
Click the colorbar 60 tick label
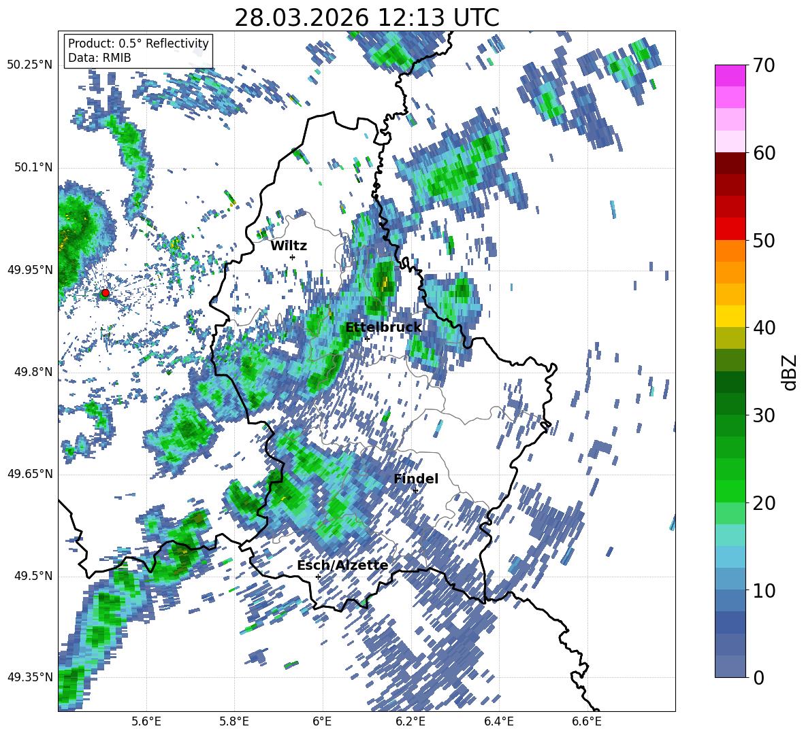pyautogui.click(x=764, y=153)
